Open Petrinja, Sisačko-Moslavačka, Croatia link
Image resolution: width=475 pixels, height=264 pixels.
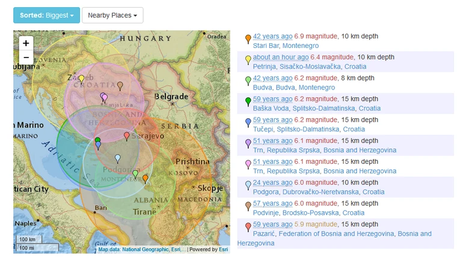[x=310, y=67]
